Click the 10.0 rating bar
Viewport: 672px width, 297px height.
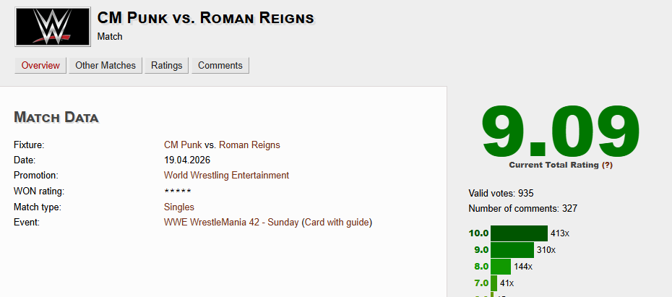click(x=519, y=233)
